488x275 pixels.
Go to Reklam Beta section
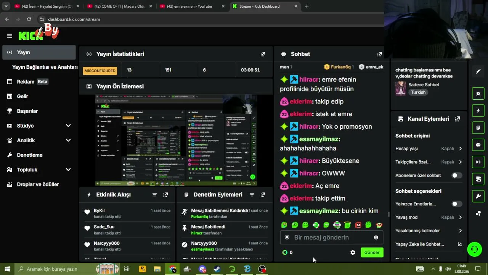coord(39,82)
